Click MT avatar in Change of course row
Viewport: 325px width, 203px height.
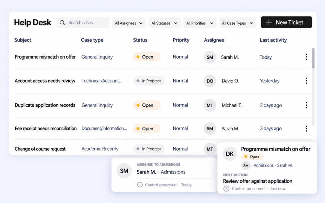pos(210,149)
